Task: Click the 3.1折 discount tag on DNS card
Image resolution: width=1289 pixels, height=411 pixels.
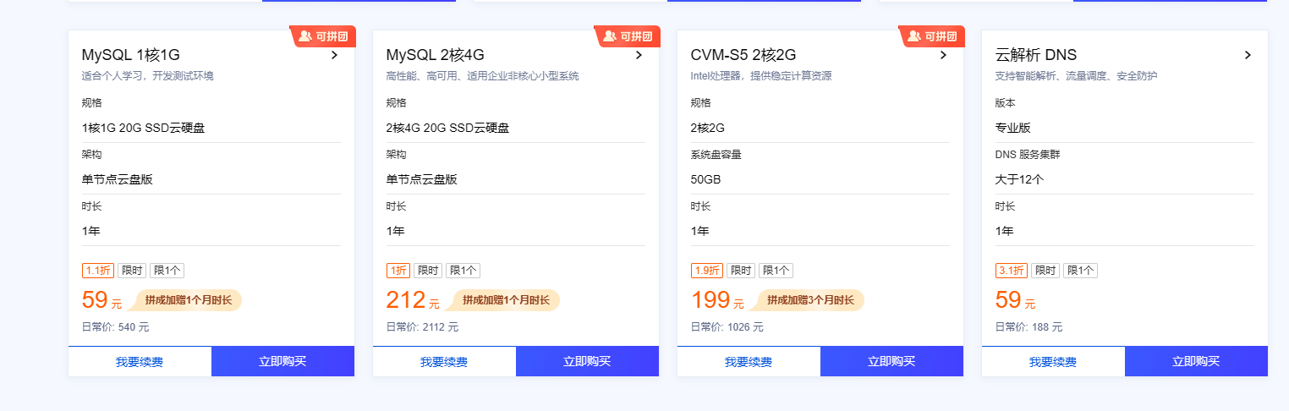Action: click(1011, 271)
